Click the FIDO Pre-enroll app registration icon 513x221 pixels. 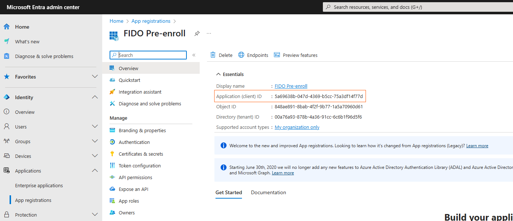[x=114, y=36]
